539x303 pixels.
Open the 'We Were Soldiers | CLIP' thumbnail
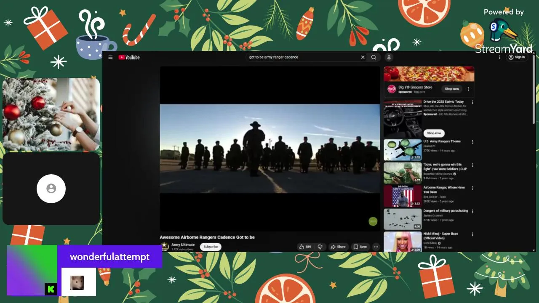tap(403, 173)
